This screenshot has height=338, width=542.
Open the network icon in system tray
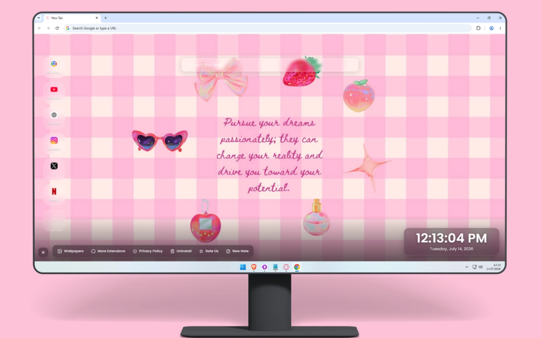coord(474,267)
